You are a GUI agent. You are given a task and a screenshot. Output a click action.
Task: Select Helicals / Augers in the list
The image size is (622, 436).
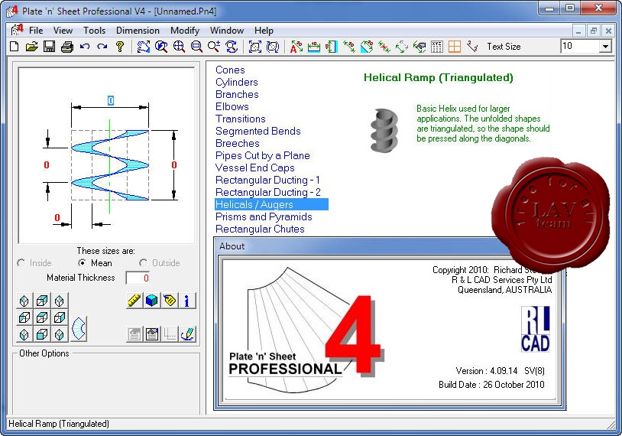coord(271,204)
